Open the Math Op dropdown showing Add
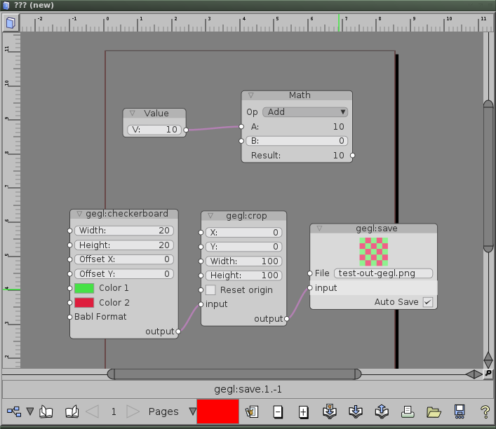 point(306,111)
